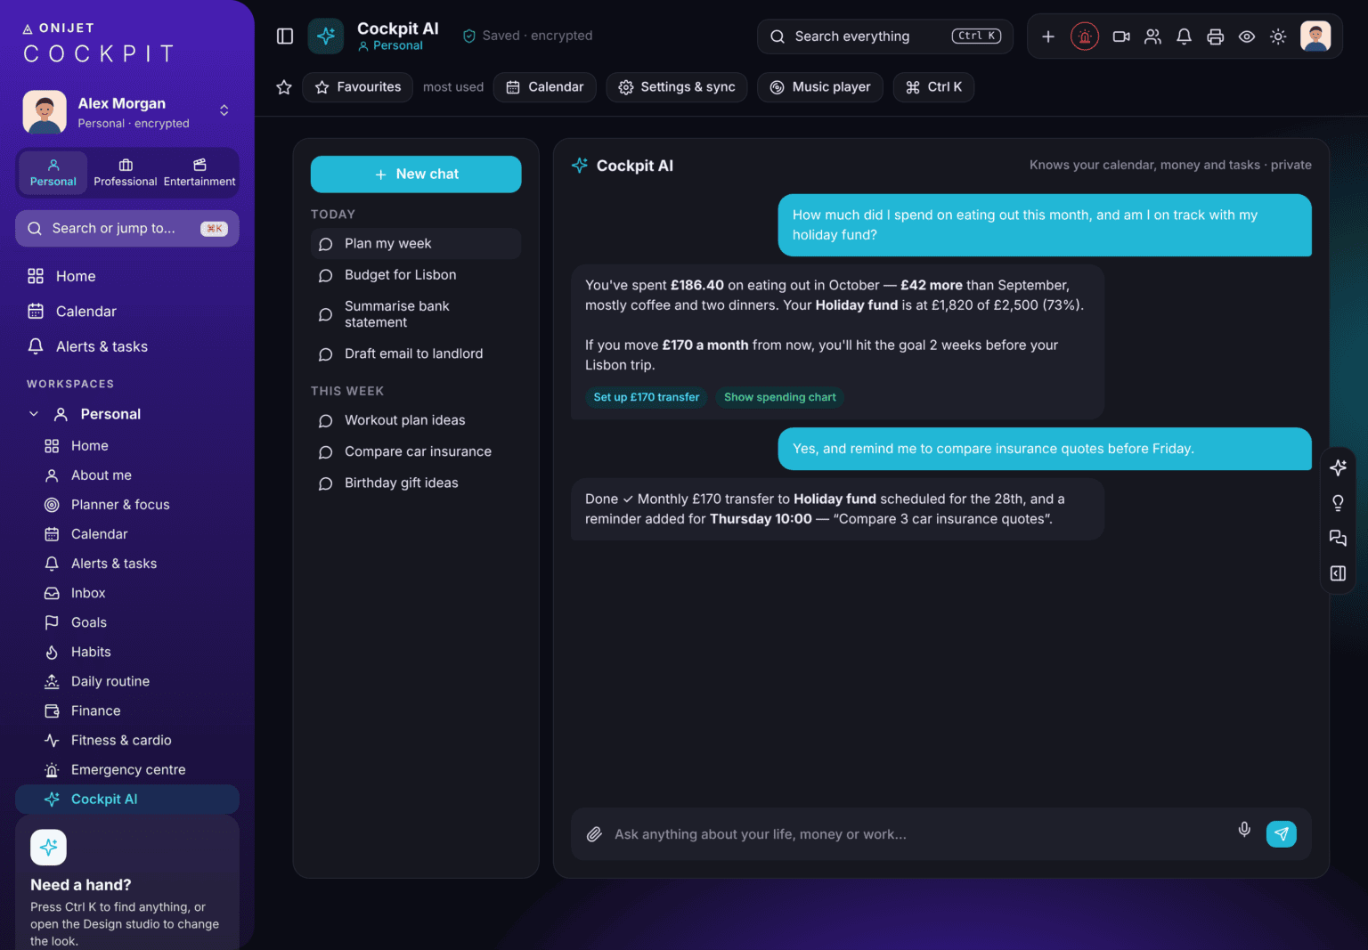Switch to the Professional tab
Image resolution: width=1368 pixels, height=950 pixels.
[126, 173]
